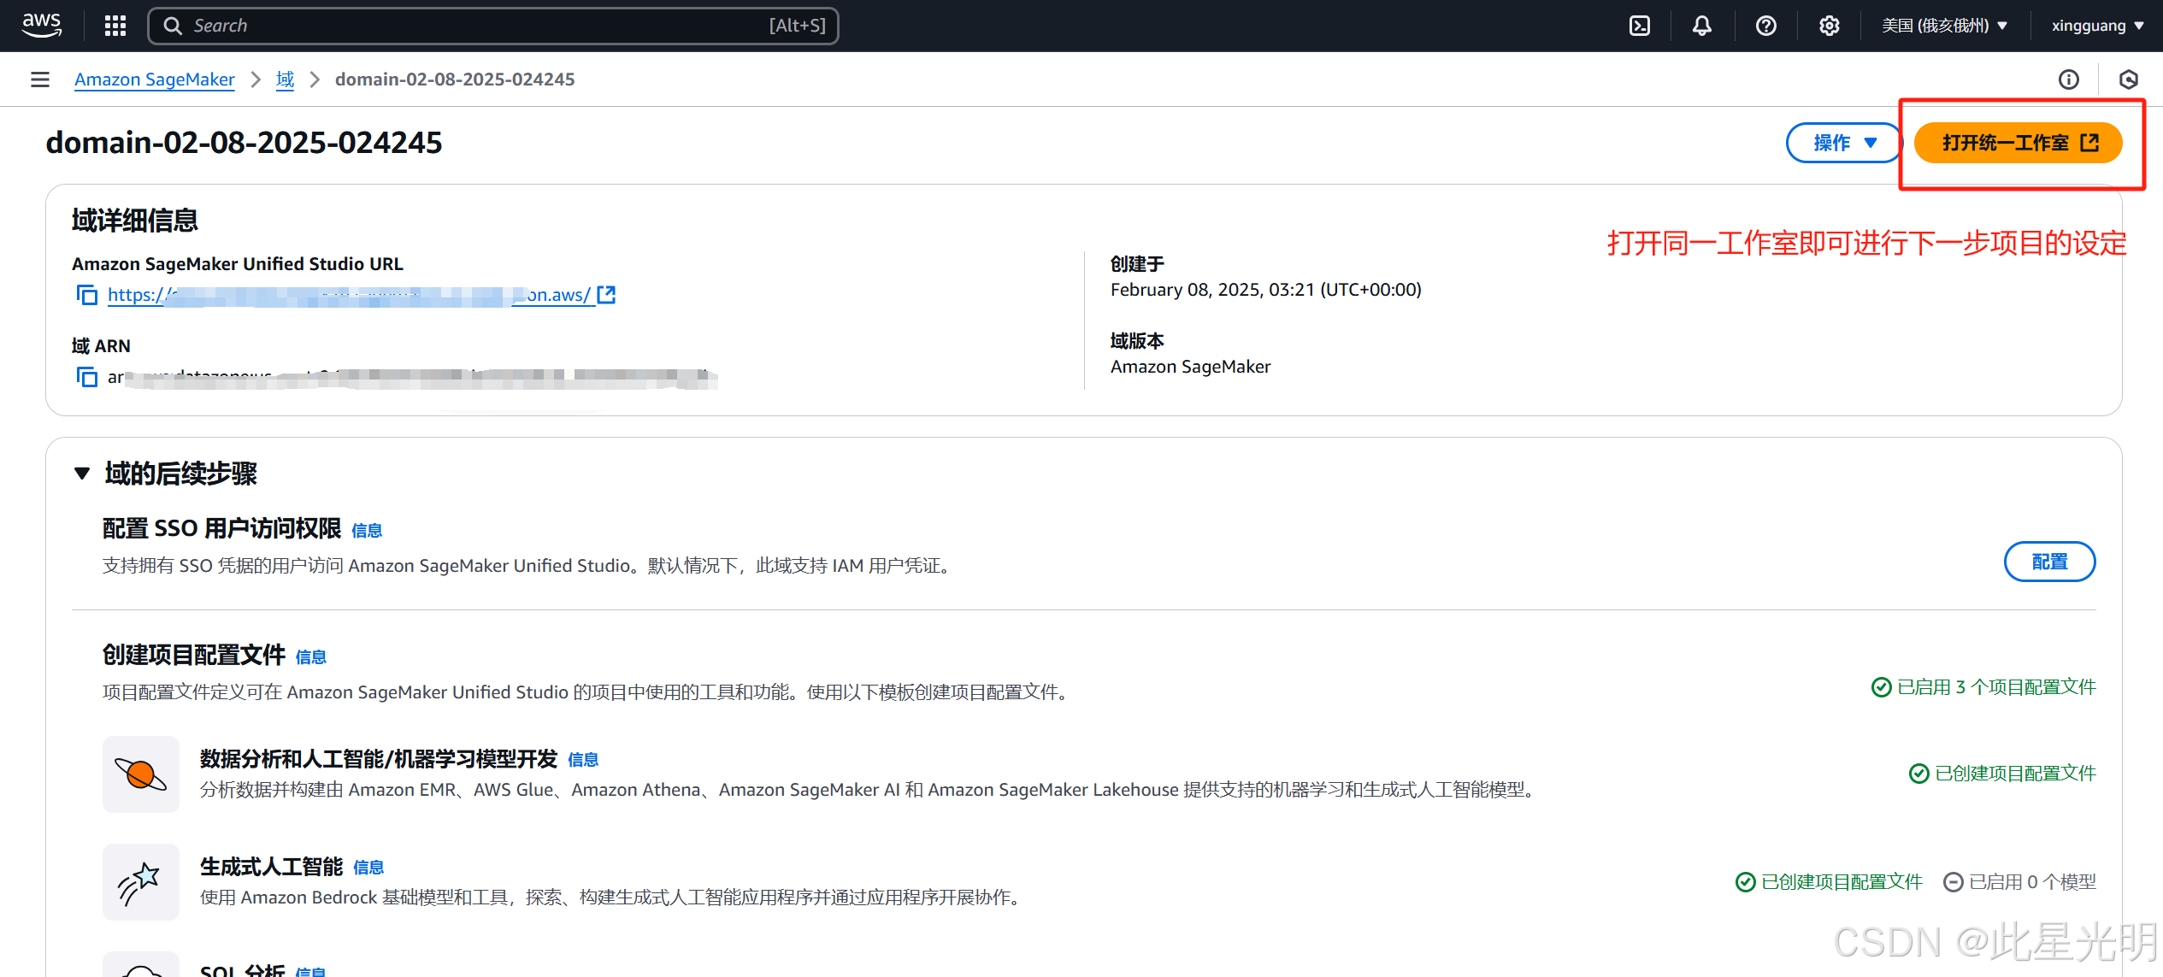Expand the 操作 actions dropdown

pyautogui.click(x=1844, y=143)
